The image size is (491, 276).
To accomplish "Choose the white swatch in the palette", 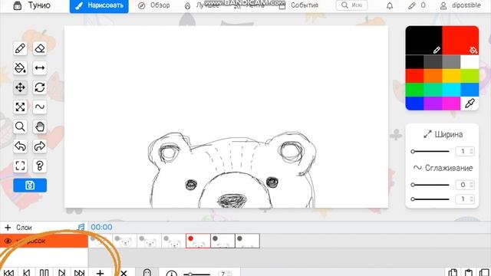I will click(470, 62).
